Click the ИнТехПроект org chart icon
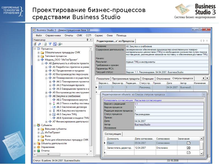Image resolution: width=219 pixels, height=164 pixels. click(x=42, y=133)
